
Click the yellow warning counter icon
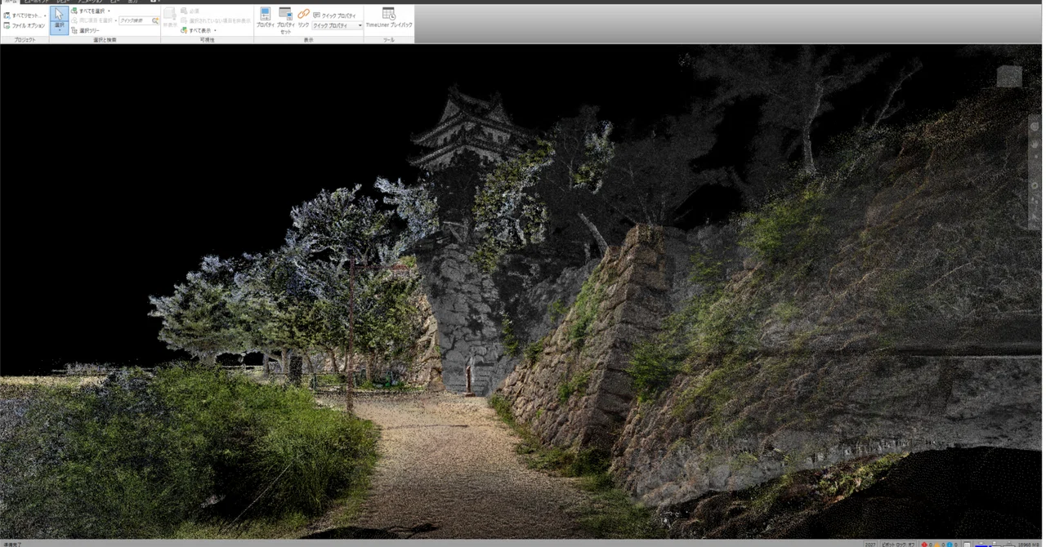click(936, 544)
